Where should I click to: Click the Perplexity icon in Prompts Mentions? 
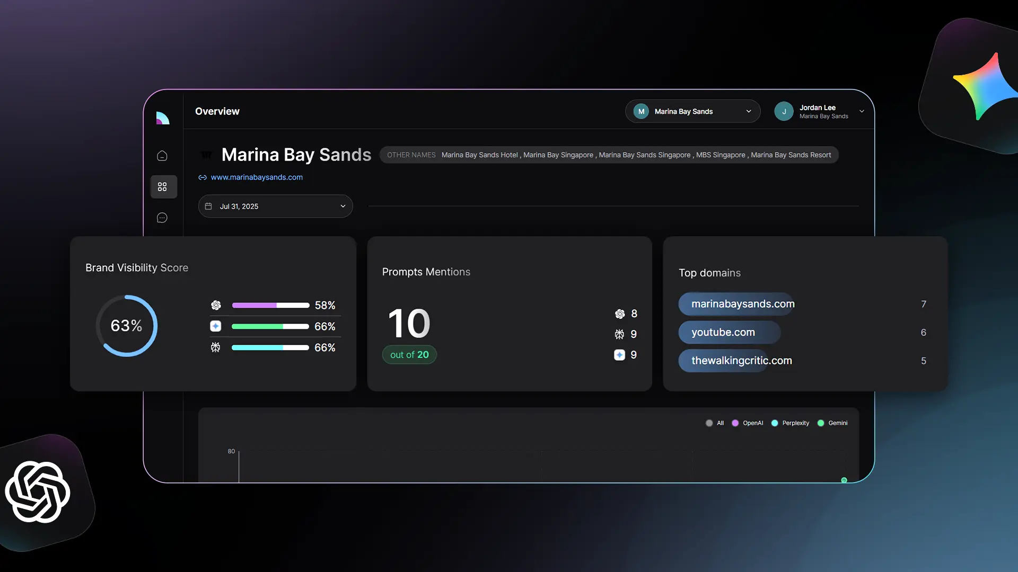[619, 334]
